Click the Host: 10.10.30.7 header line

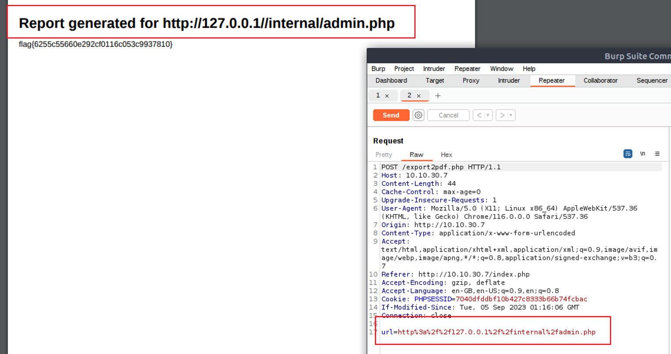(x=414, y=175)
